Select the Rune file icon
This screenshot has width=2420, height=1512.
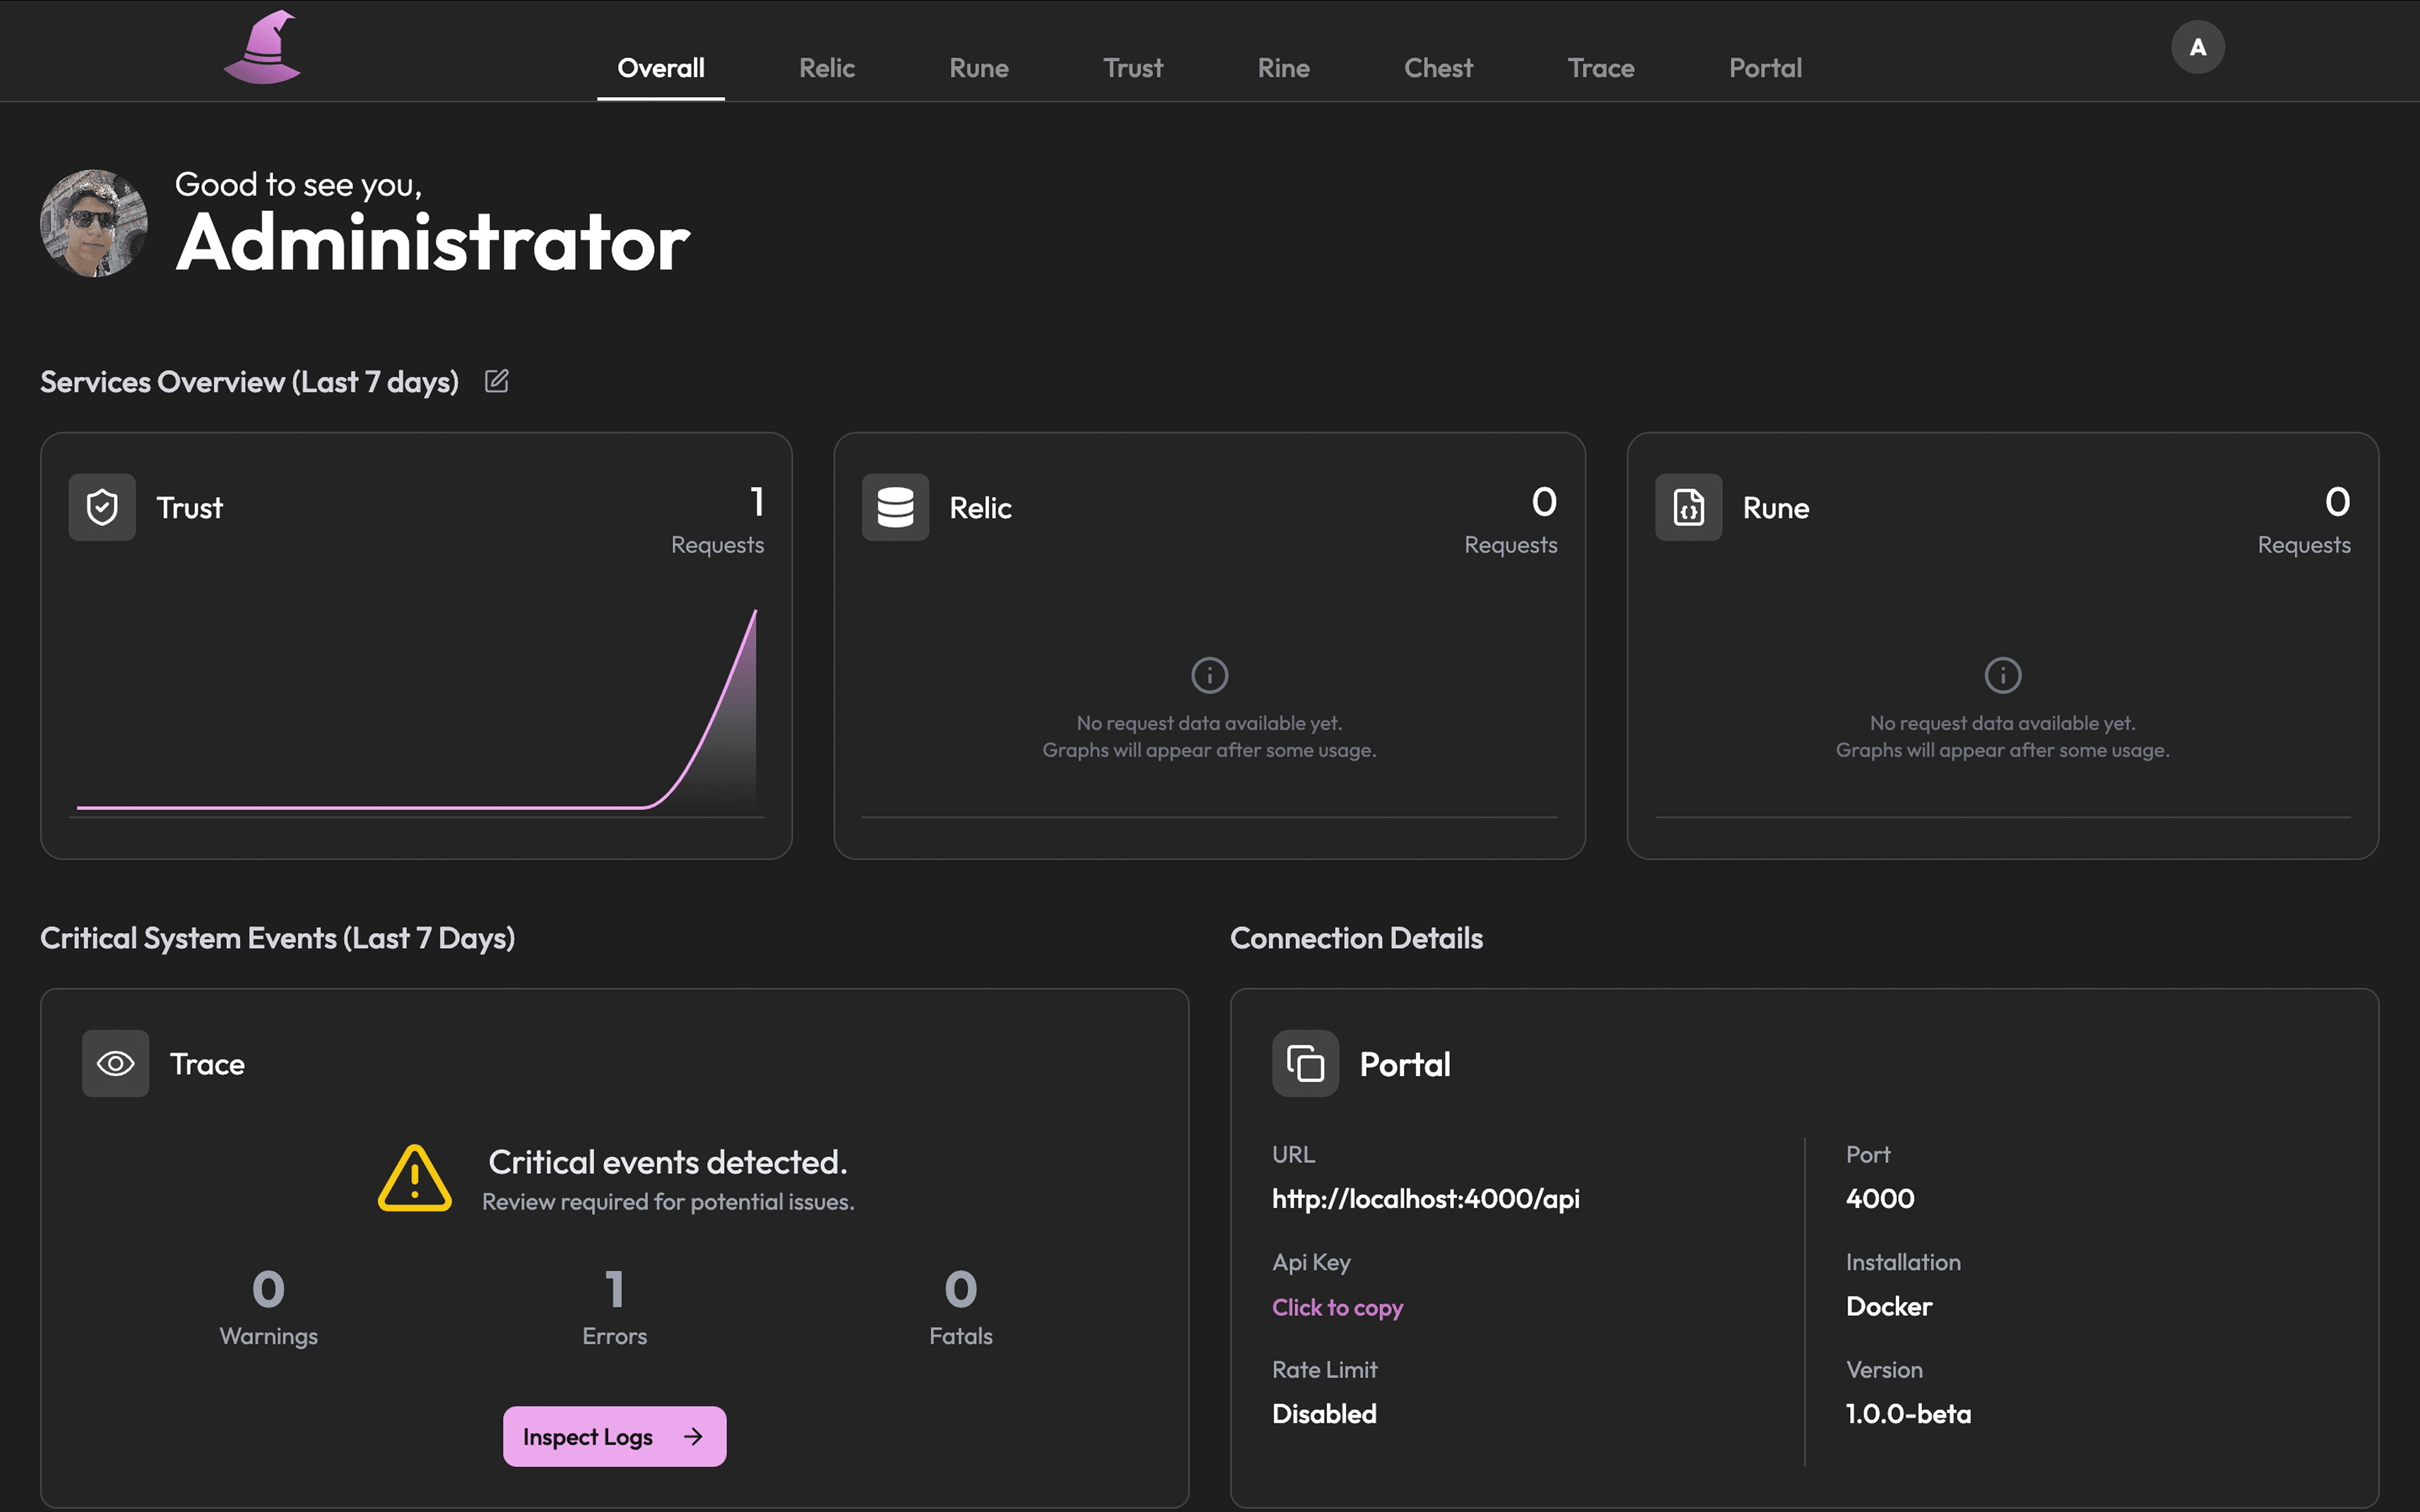click(1689, 507)
